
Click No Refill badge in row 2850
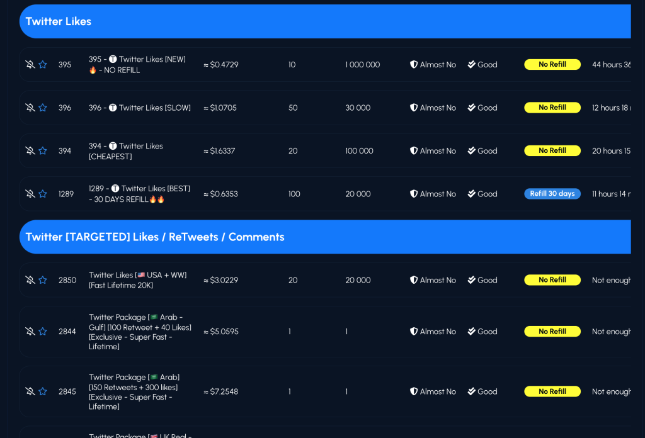552,280
